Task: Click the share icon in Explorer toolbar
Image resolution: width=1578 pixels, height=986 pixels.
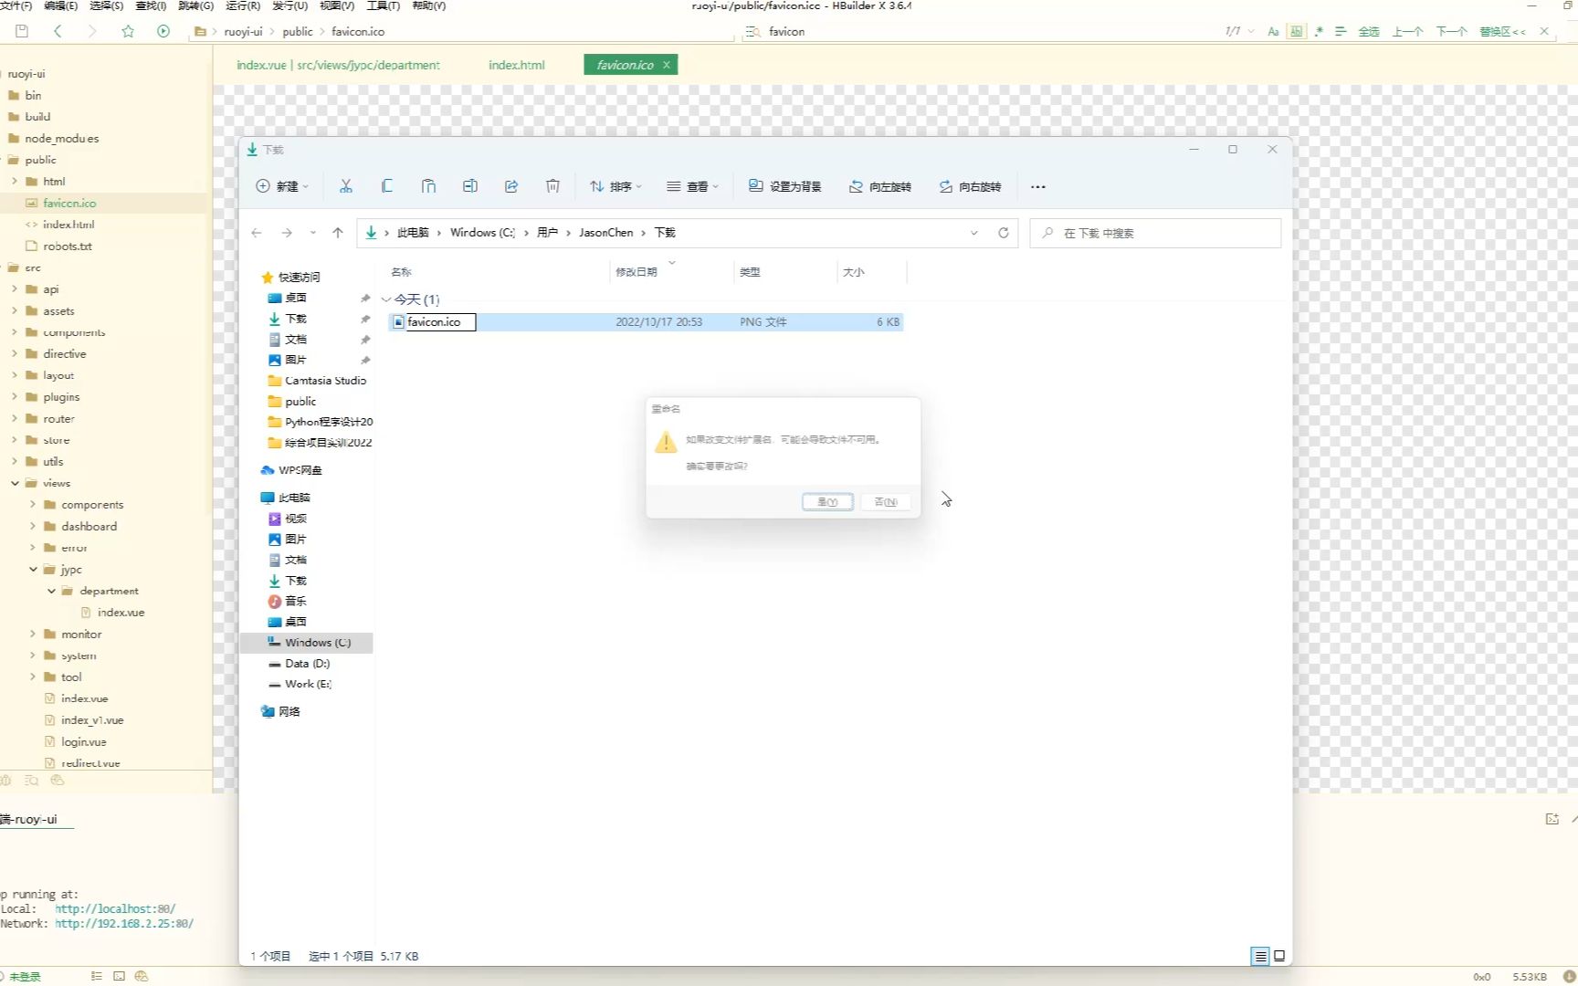Action: click(511, 186)
